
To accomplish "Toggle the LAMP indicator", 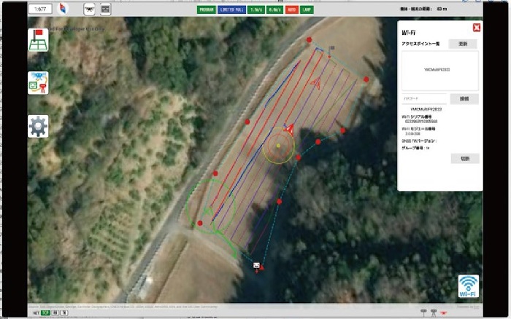I will pyautogui.click(x=307, y=10).
